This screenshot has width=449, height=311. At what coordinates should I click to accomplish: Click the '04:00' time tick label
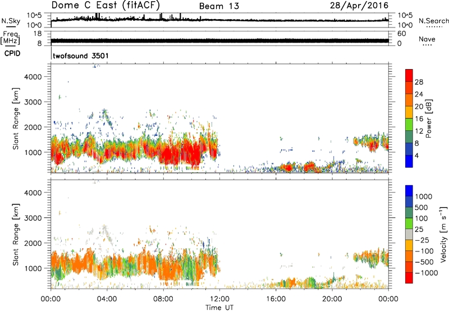(107, 299)
